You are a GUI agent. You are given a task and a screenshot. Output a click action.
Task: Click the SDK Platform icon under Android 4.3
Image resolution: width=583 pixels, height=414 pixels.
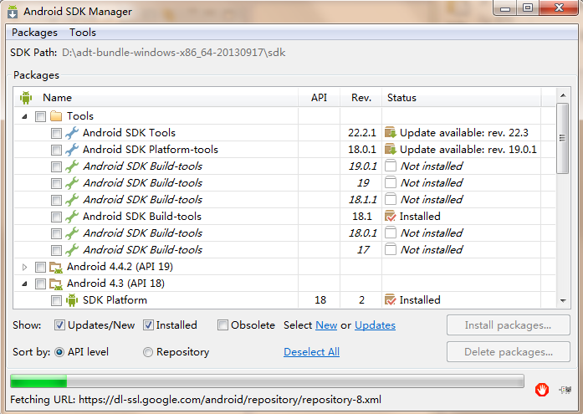click(72, 300)
